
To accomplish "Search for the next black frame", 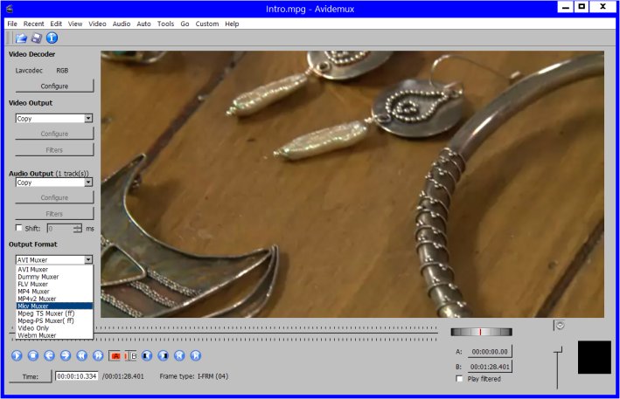I will pos(163,355).
